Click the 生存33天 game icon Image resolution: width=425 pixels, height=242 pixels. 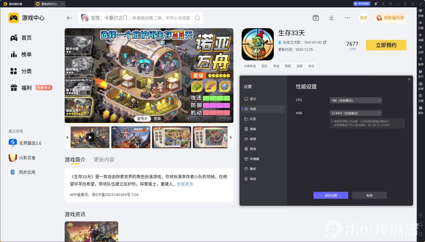258,44
